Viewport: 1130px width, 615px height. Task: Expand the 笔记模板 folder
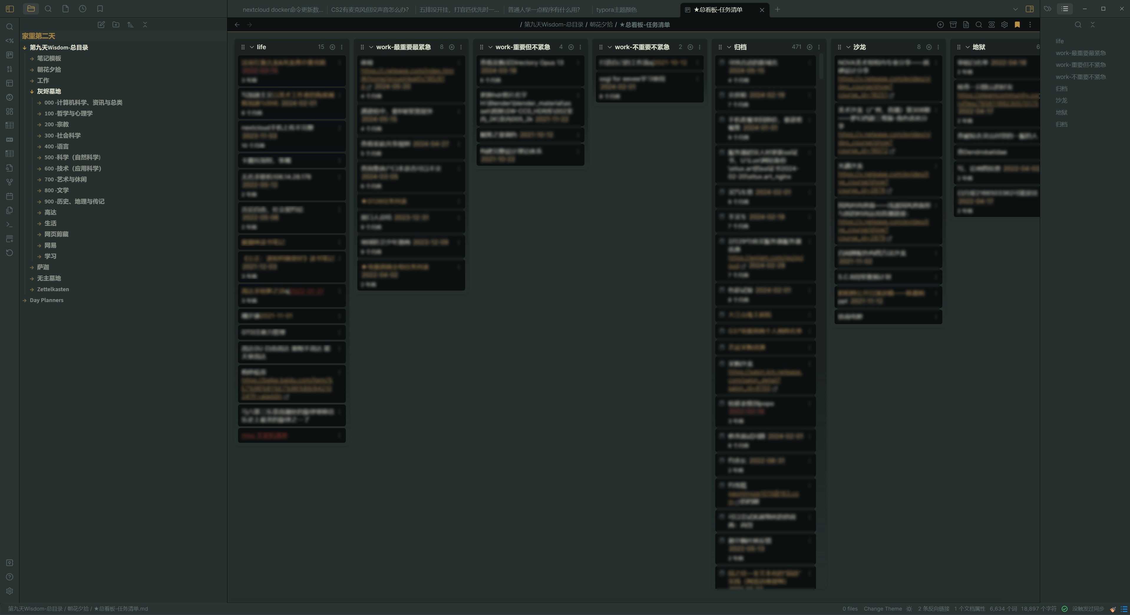tap(49, 58)
